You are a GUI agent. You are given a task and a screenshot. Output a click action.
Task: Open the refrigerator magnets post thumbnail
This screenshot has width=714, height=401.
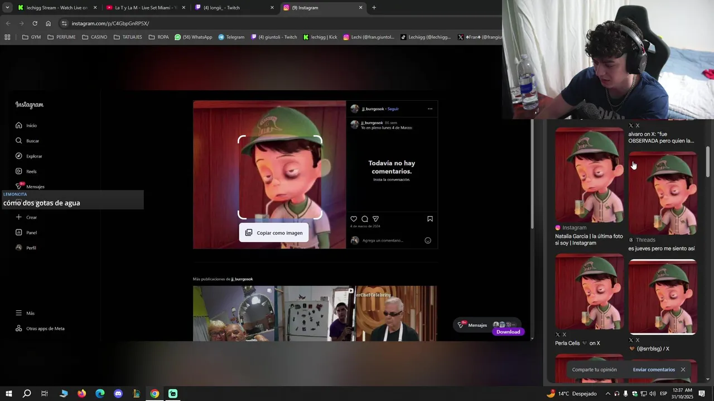tap(315, 314)
